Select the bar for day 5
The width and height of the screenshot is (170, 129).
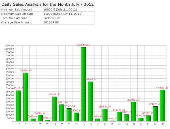point(26,97)
